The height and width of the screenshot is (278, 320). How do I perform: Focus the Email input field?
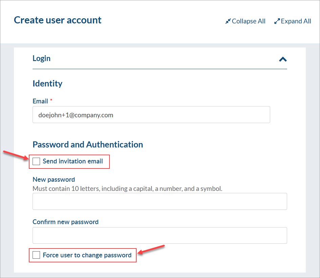point(151,115)
